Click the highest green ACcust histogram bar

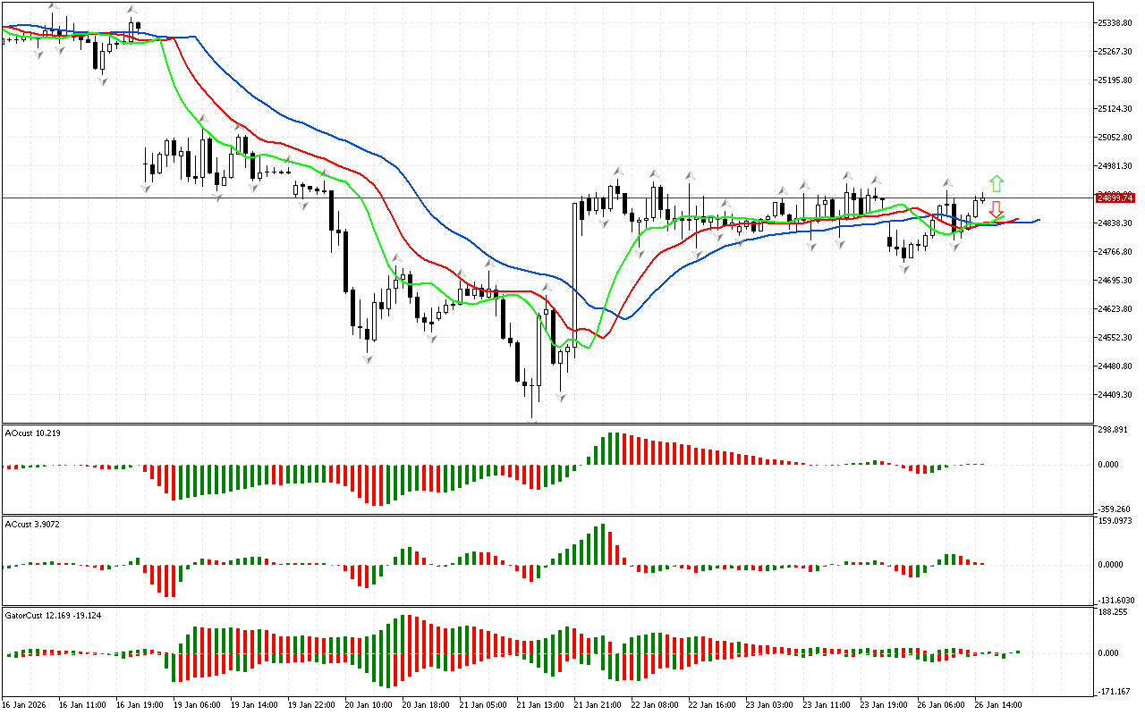click(604, 543)
